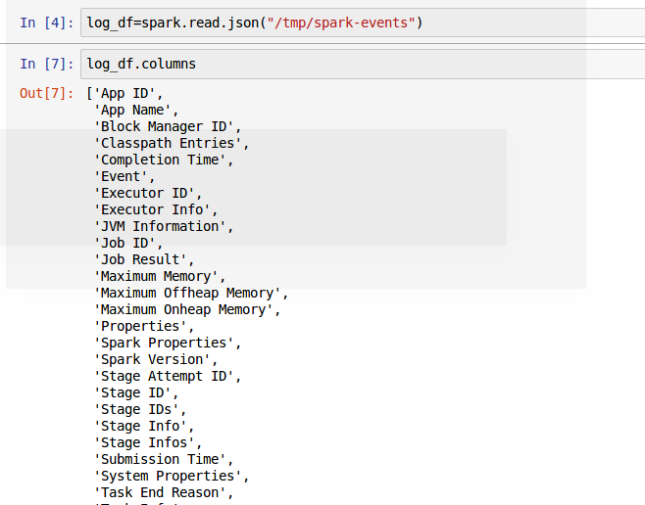
Task: Select the 'Out[7]:' output prompt
Action: point(47,94)
